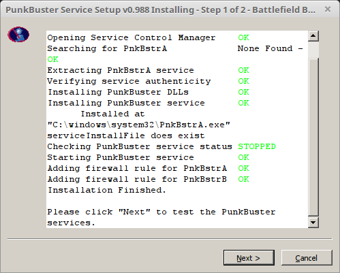The height and width of the screenshot is (273, 340).
Task: Click the "serviceInstallFile does exist" line
Action: (x=126, y=135)
